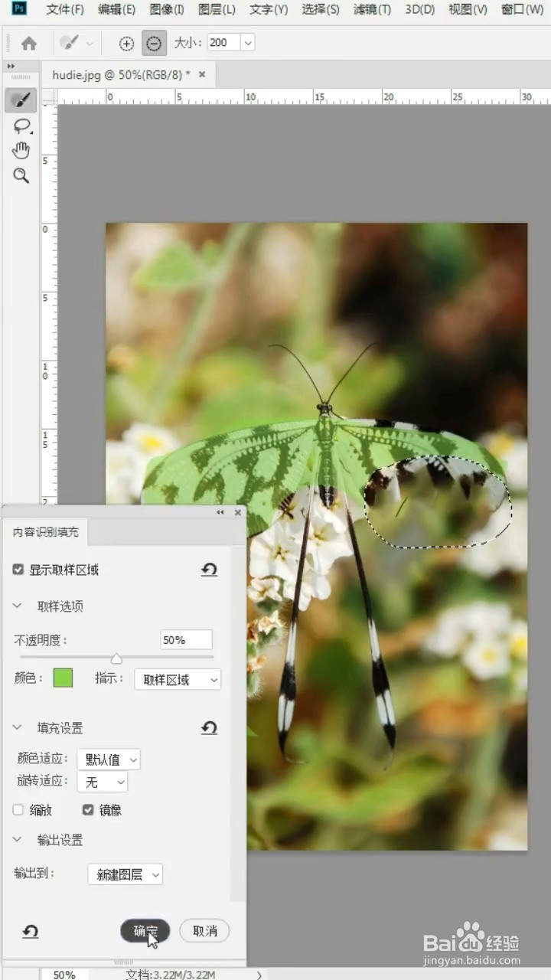The width and height of the screenshot is (551, 980).
Task: Select the Hand tool
Action: tap(21, 150)
